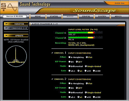Click the Channel 1 input level meter bar
Image resolution: width=129 pixels, height=101 pixels.
pyautogui.click(x=85, y=32)
